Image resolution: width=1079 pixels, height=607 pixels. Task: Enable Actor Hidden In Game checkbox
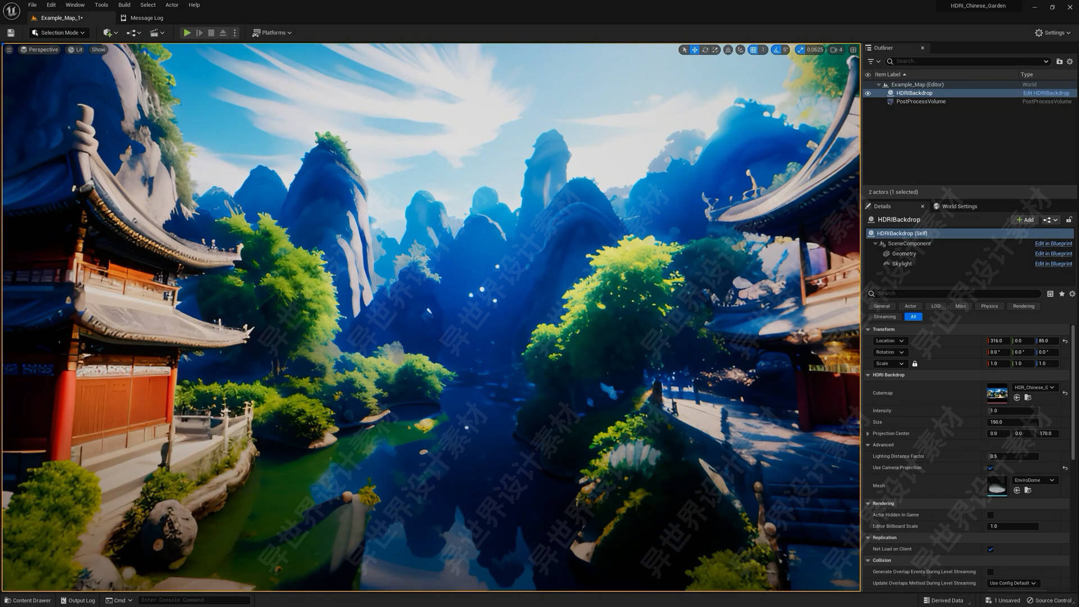click(990, 515)
